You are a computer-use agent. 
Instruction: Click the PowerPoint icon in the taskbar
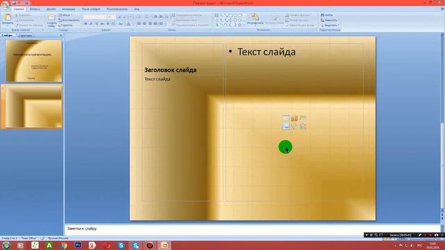click(x=164, y=245)
